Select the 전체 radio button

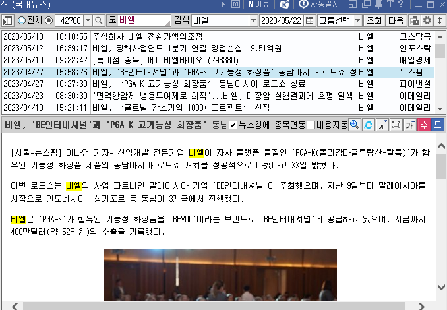(x=22, y=20)
